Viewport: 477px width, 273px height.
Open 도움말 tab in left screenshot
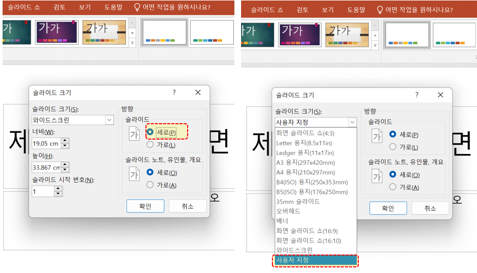113,7
